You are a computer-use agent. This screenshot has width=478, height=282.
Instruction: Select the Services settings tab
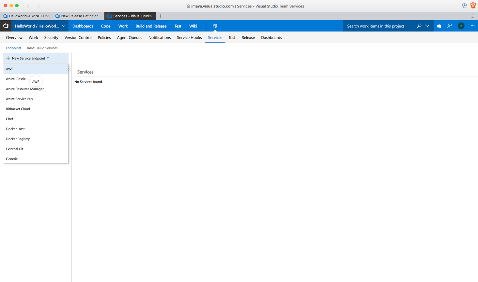coord(215,38)
